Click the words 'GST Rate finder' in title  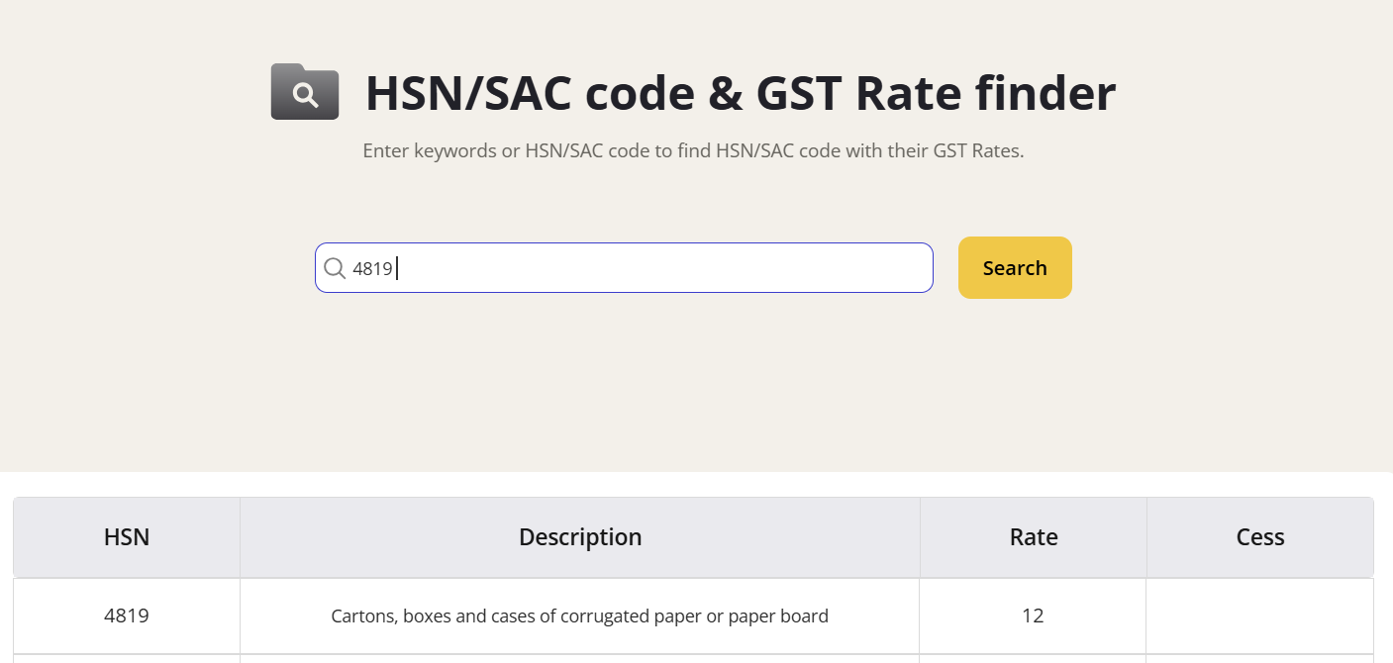[936, 93]
